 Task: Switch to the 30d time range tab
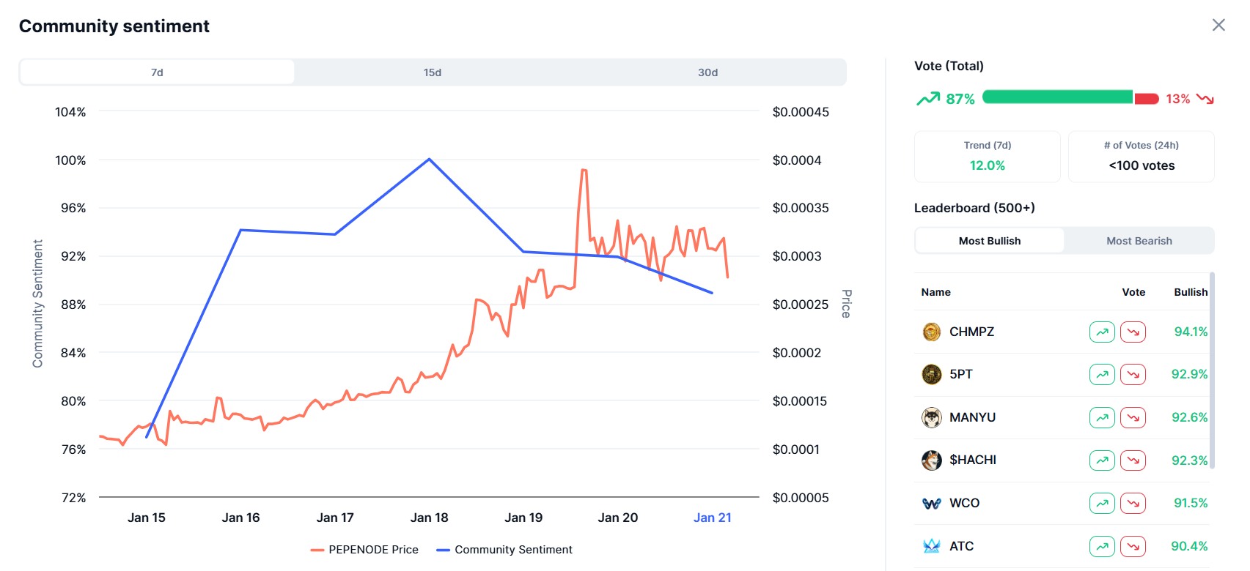point(707,72)
